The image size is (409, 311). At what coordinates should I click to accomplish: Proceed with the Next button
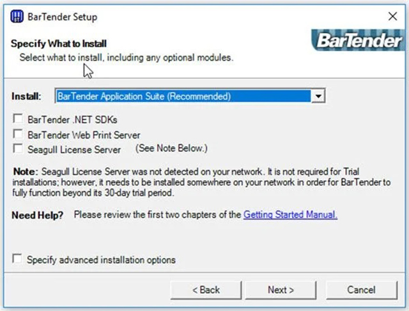tap(281, 290)
